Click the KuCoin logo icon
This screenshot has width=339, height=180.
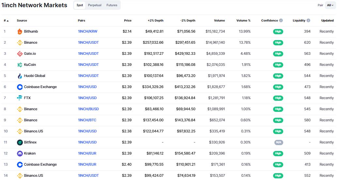[x=20, y=65]
